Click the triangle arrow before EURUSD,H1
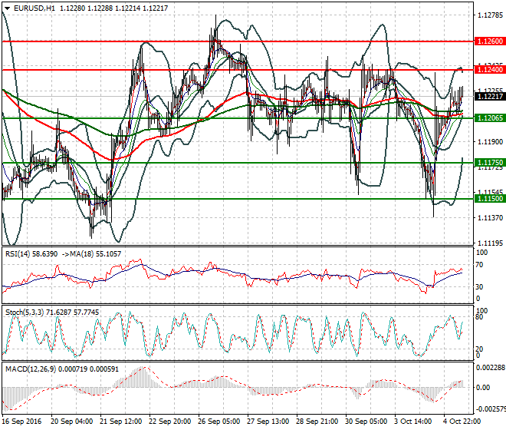This screenshot has height=430, width=506. click(x=7, y=8)
